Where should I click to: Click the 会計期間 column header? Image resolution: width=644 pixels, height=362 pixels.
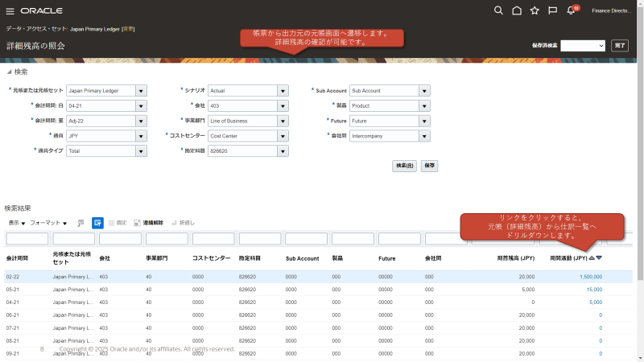click(x=17, y=258)
